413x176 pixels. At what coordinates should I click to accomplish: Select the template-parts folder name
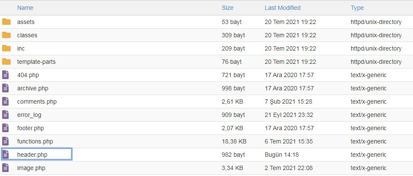pos(37,62)
